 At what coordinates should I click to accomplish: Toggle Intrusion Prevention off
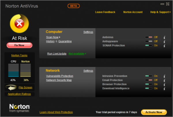[x=148, y=76]
